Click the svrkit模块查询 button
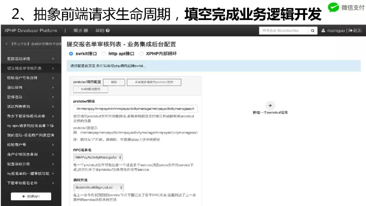 point(90,89)
